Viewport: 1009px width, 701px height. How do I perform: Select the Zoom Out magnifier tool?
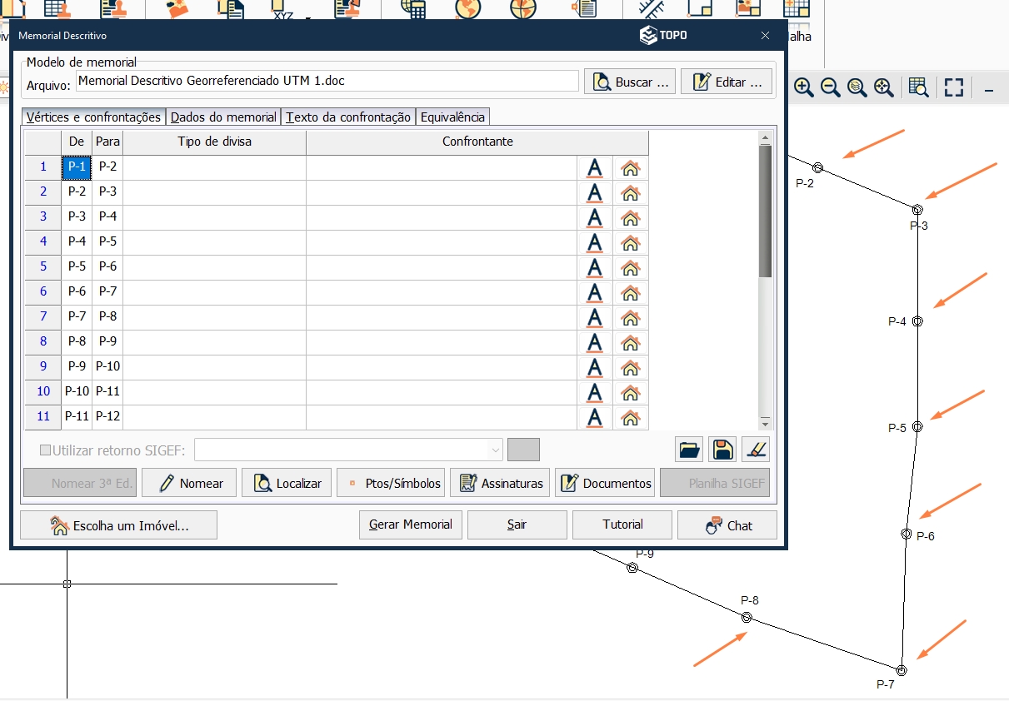pyautogui.click(x=830, y=87)
